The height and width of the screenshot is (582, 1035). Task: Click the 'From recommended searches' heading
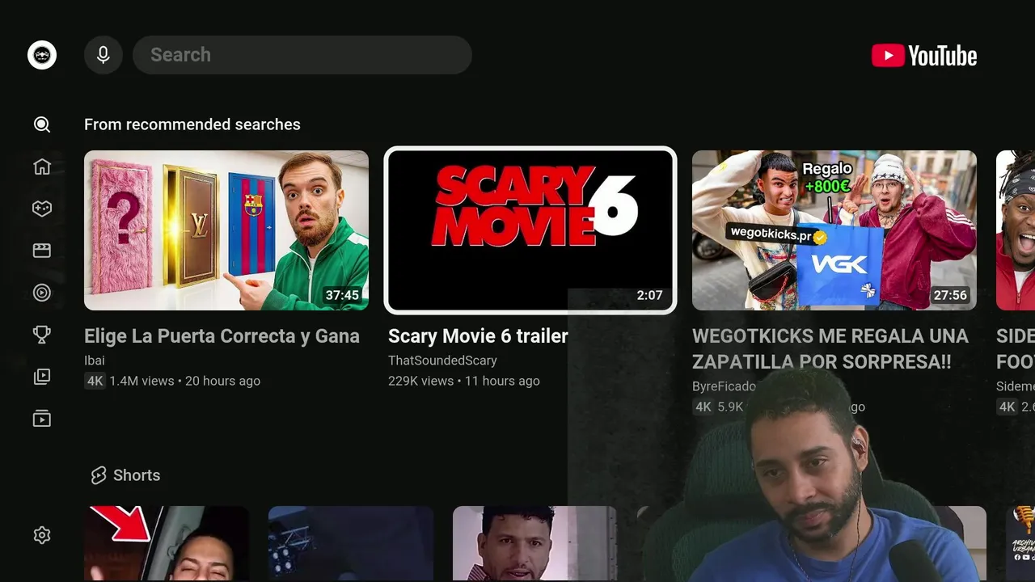coord(192,124)
